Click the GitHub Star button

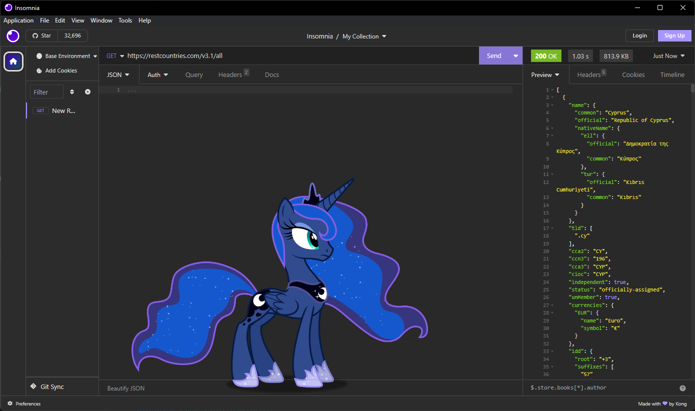tap(42, 36)
